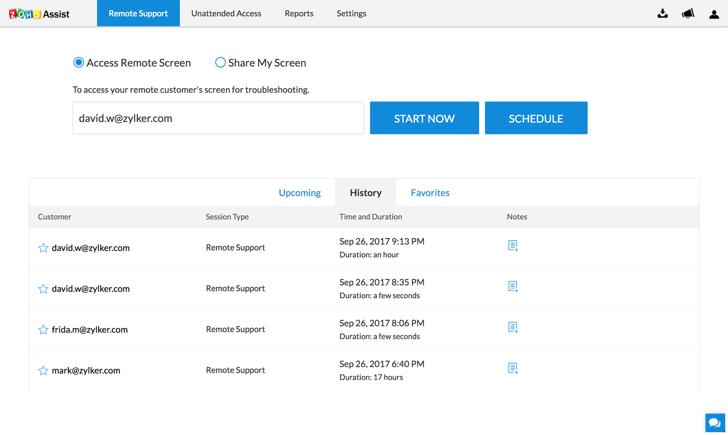Select the Share My Screen option

pos(220,62)
